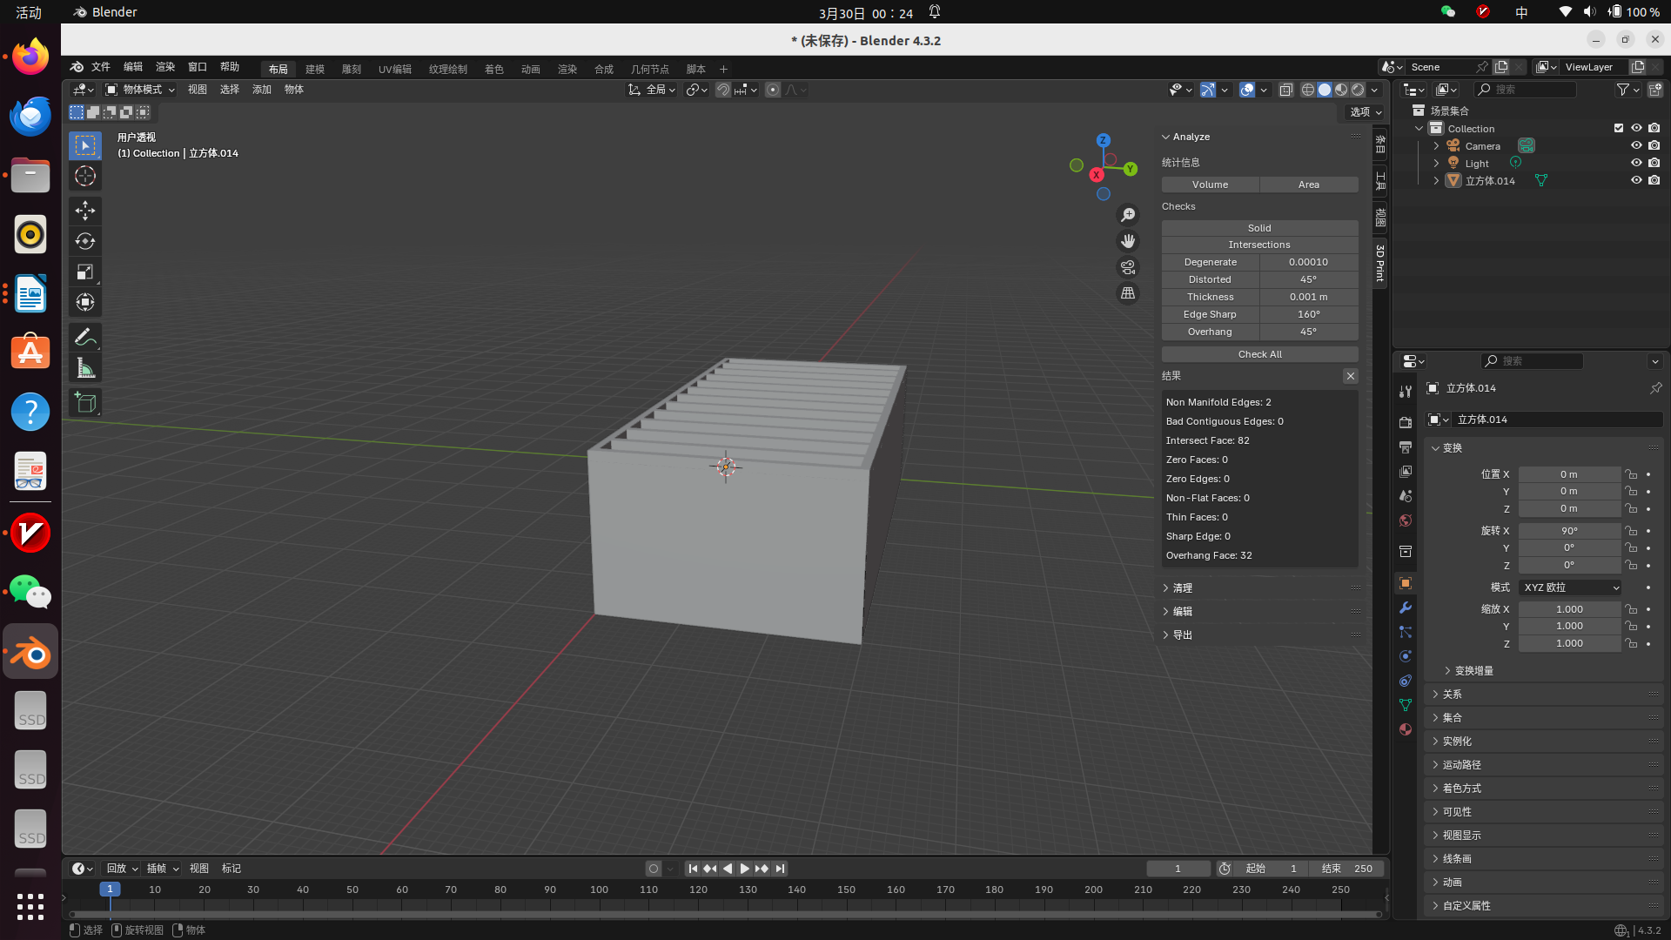Image resolution: width=1671 pixels, height=940 pixels.
Task: Uncheck the Collection exclude checkbox
Action: point(1619,128)
